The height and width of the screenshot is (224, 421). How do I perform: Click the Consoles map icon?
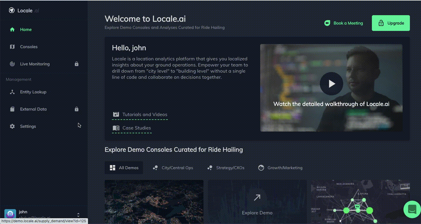[12, 47]
